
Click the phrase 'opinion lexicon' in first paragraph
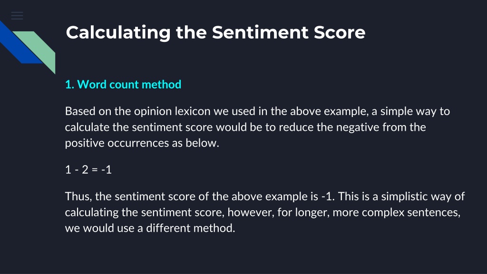[172, 111]
